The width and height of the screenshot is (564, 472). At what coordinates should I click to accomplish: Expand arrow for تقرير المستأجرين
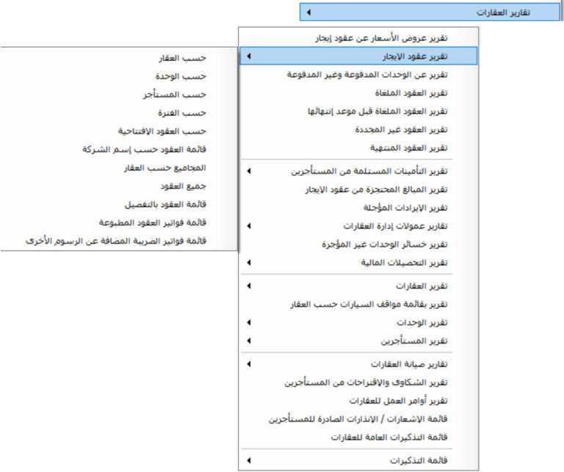pyautogui.click(x=249, y=341)
